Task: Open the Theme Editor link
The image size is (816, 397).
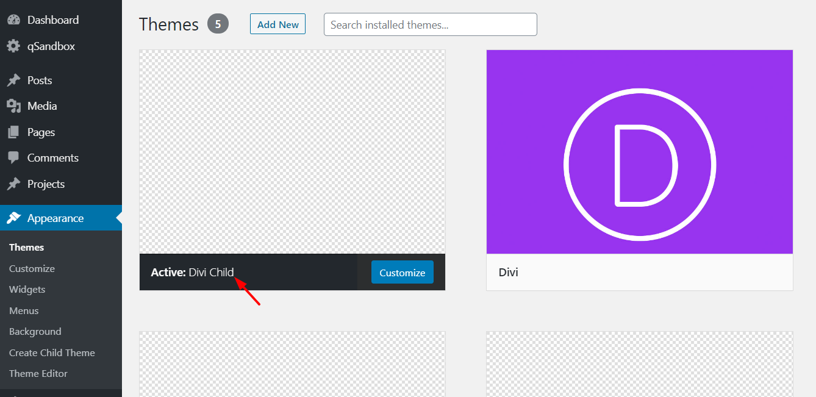Action: point(38,373)
